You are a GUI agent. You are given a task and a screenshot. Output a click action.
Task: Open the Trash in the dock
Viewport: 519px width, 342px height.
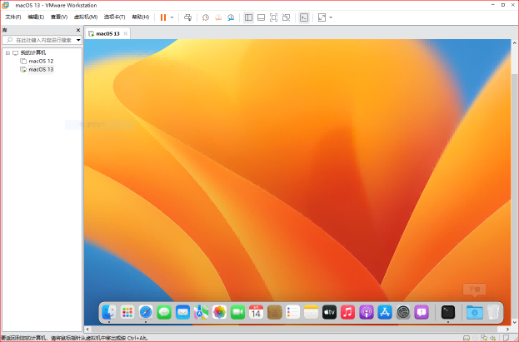493,312
